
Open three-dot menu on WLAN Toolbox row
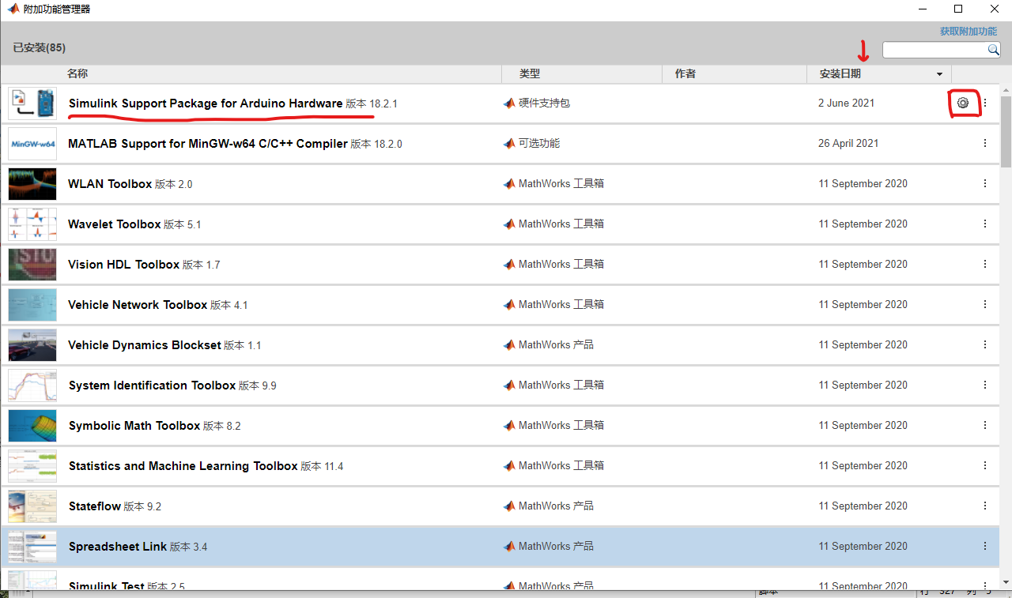click(984, 183)
